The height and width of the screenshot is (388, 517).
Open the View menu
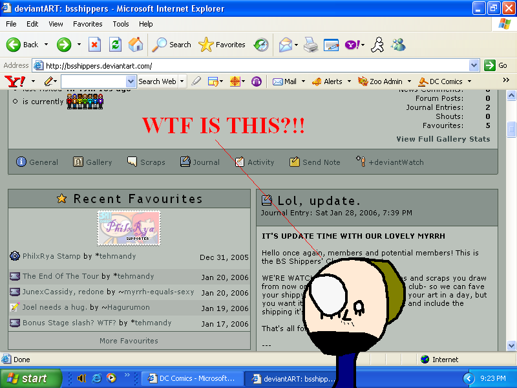(x=56, y=24)
